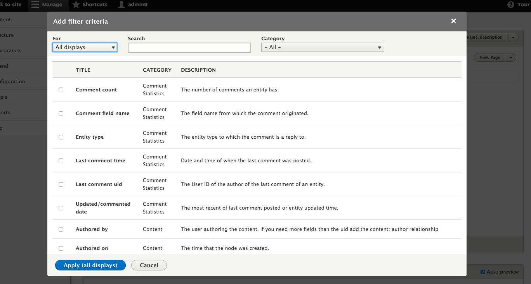Click the 'field name from which the comment originated' description
The height and width of the screenshot is (284, 531).
click(x=245, y=114)
